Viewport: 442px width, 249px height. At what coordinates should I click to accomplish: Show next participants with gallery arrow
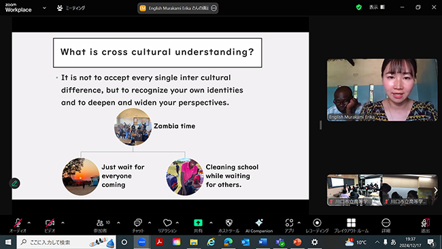[435, 190]
